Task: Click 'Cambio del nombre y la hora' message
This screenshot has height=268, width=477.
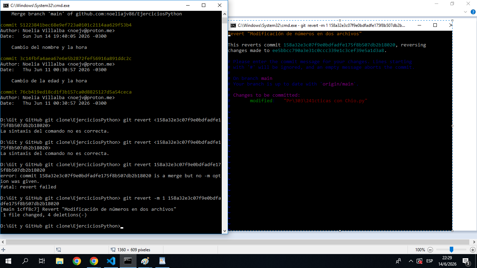Action: [x=49, y=47]
